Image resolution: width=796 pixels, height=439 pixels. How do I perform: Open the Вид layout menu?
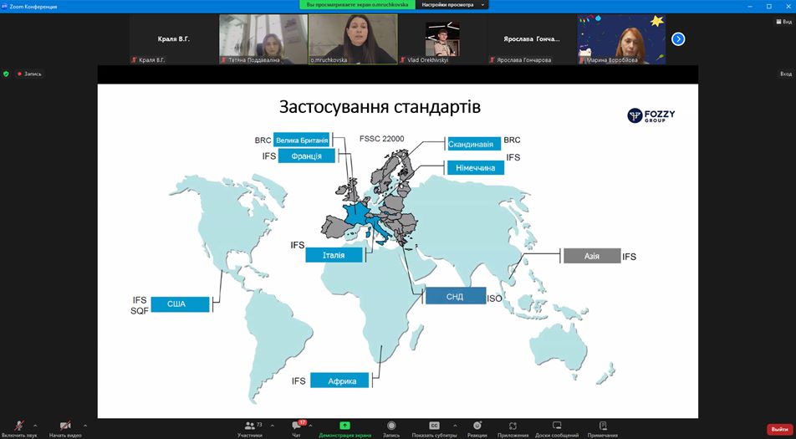coord(783,22)
